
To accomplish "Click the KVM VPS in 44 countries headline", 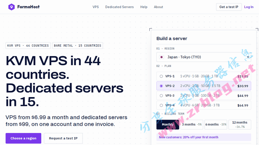I will 65,81.
